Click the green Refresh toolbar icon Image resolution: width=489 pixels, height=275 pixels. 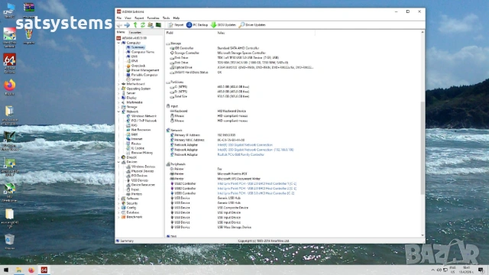[143, 25]
